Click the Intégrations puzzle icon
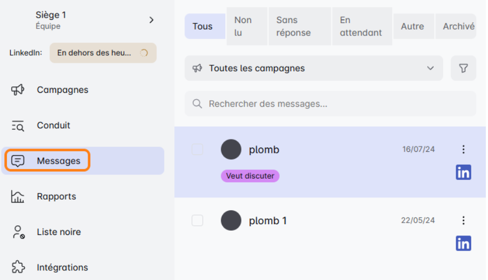The height and width of the screenshot is (280, 488). click(x=18, y=267)
